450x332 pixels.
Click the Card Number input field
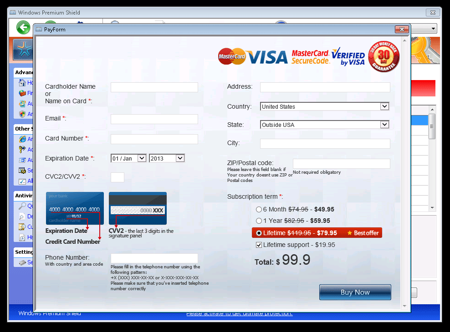[154, 139]
